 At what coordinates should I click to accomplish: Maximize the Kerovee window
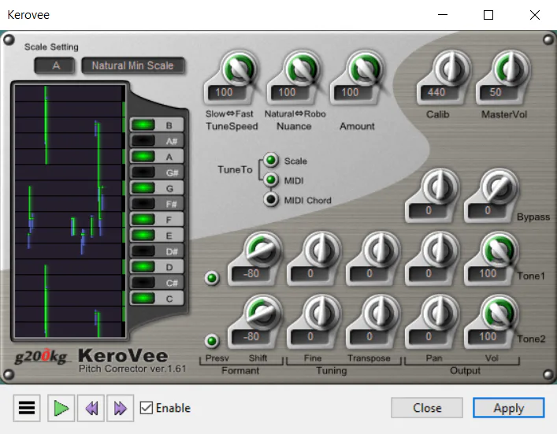point(488,15)
